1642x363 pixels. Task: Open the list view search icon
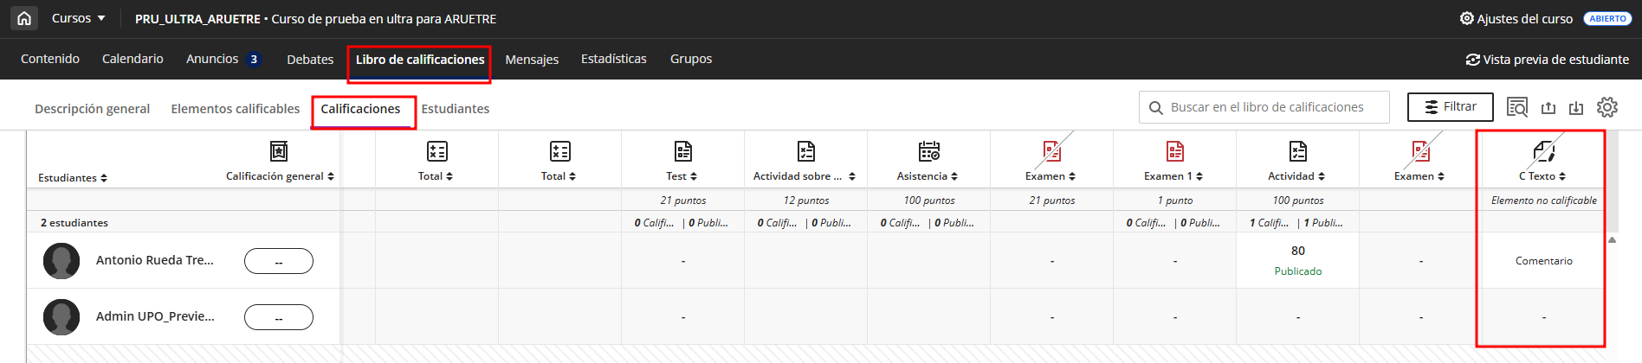(1517, 107)
